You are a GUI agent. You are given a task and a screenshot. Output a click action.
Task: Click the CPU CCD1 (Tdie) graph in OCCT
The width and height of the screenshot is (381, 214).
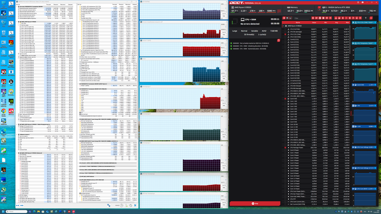pyautogui.click(x=364, y=32)
